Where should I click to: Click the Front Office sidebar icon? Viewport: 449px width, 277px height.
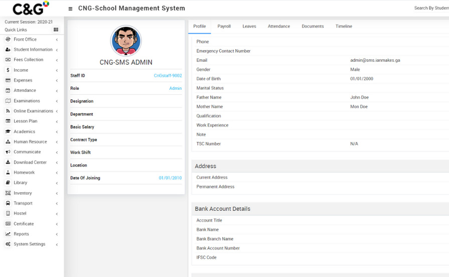click(x=8, y=39)
